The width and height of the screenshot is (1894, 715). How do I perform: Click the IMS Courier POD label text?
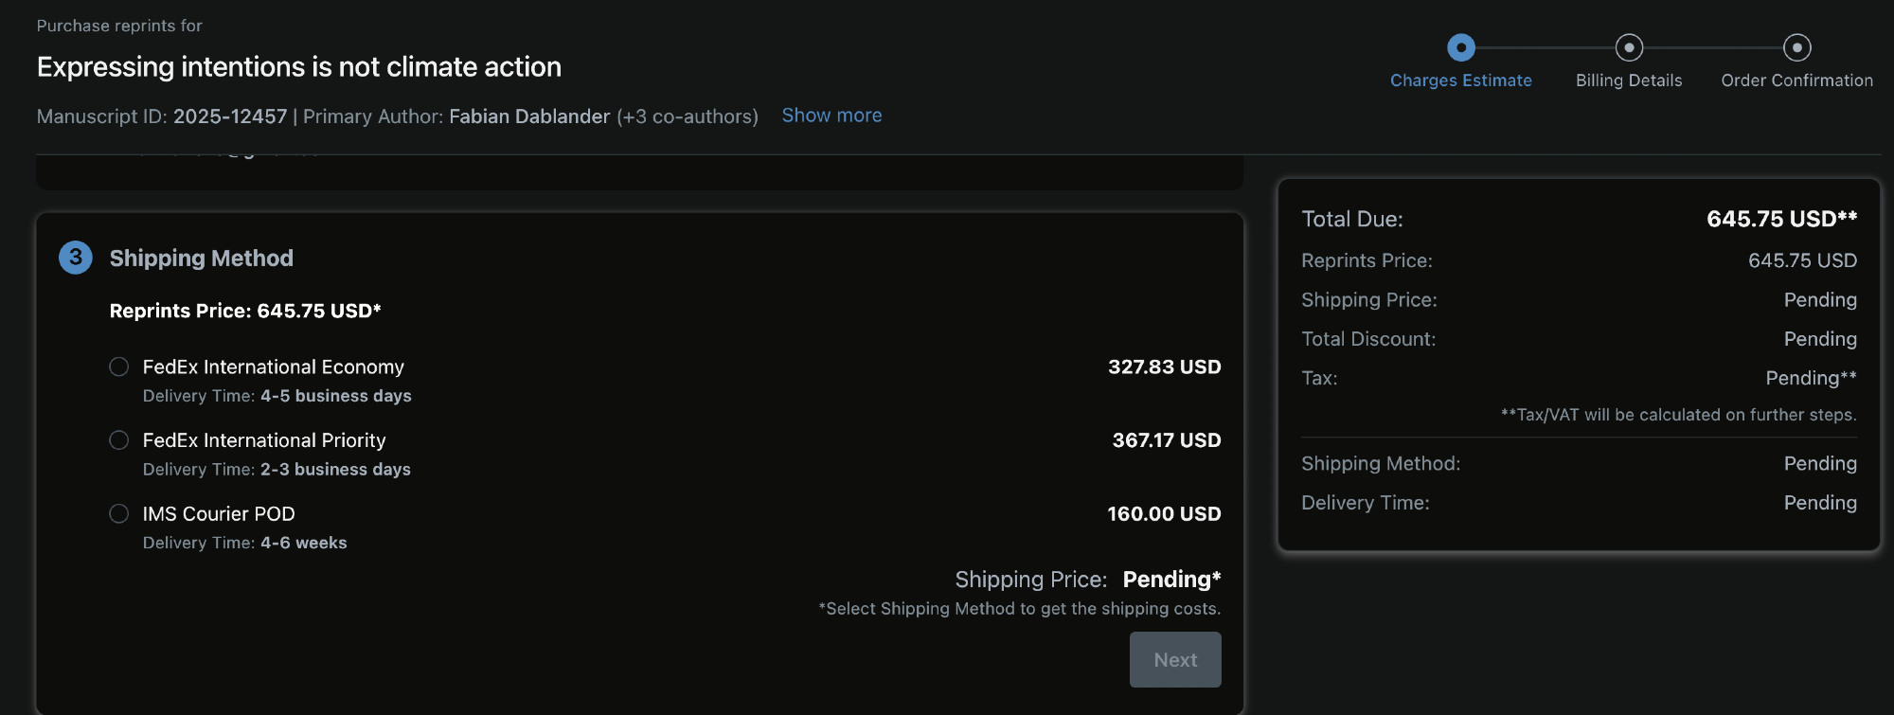(x=219, y=513)
